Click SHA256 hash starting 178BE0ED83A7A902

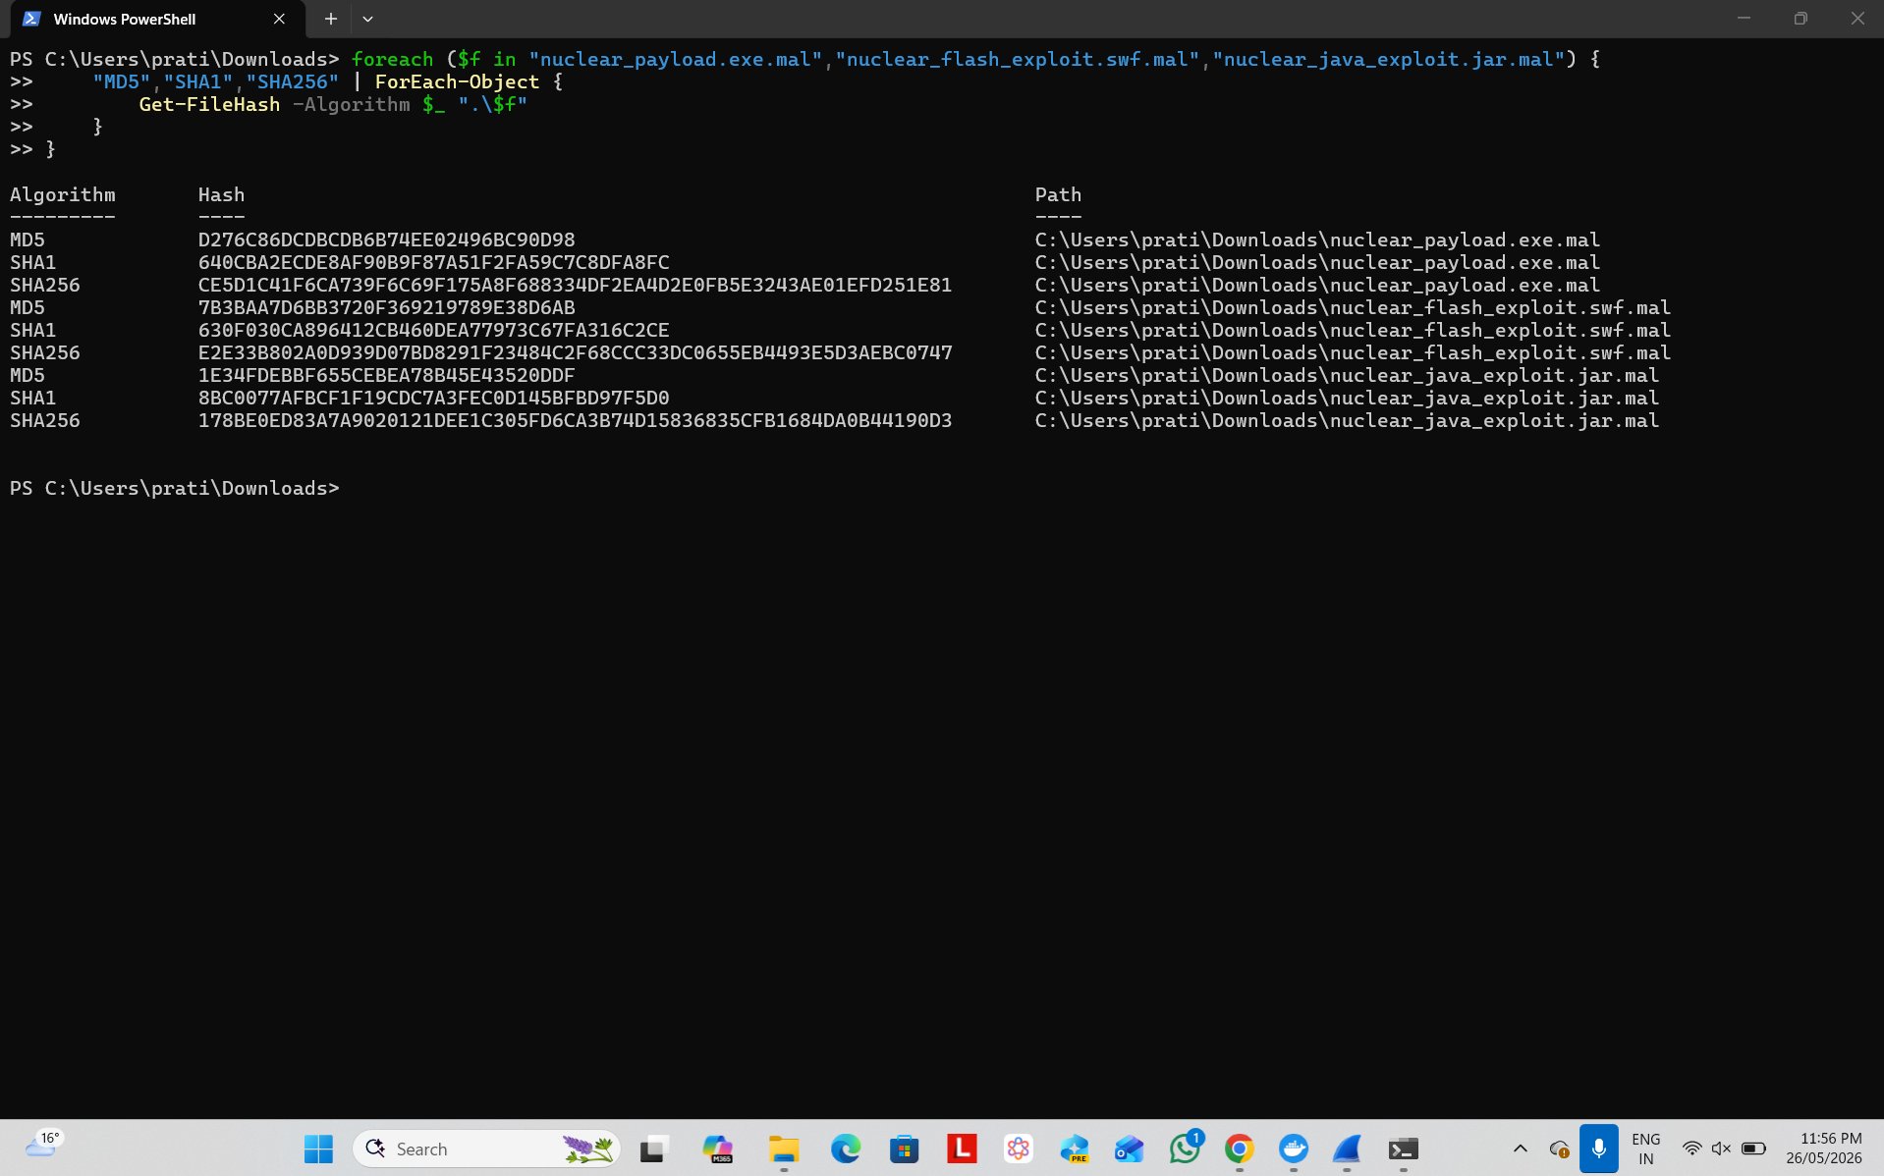coord(575,420)
